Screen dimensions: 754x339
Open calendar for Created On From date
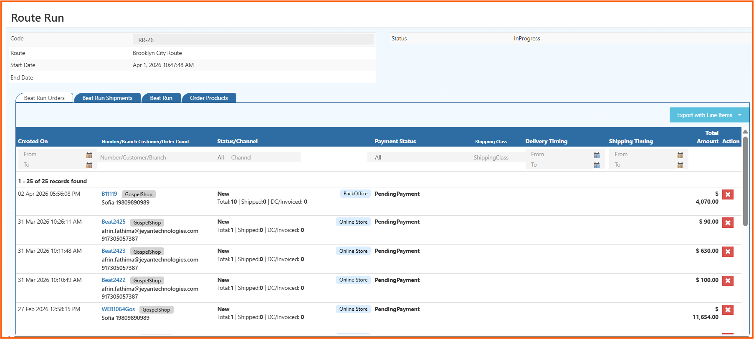click(89, 155)
